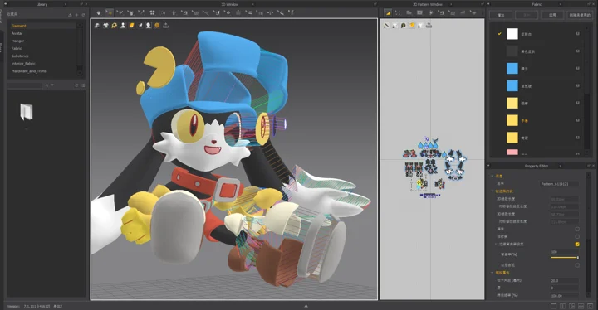Open the Fabric panel tab dropdown arrow
Viewport: 598px width, 310px height.
point(561,4)
